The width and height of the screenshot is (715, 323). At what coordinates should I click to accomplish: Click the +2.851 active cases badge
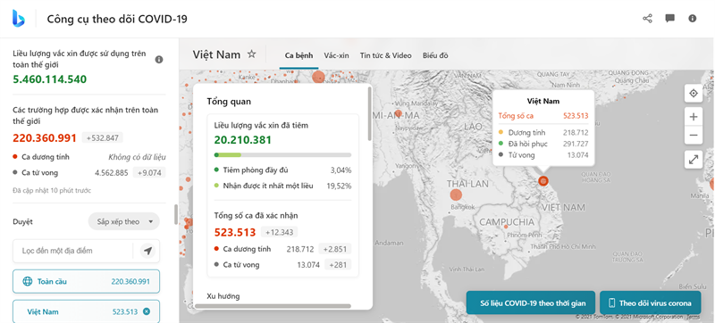334,249
